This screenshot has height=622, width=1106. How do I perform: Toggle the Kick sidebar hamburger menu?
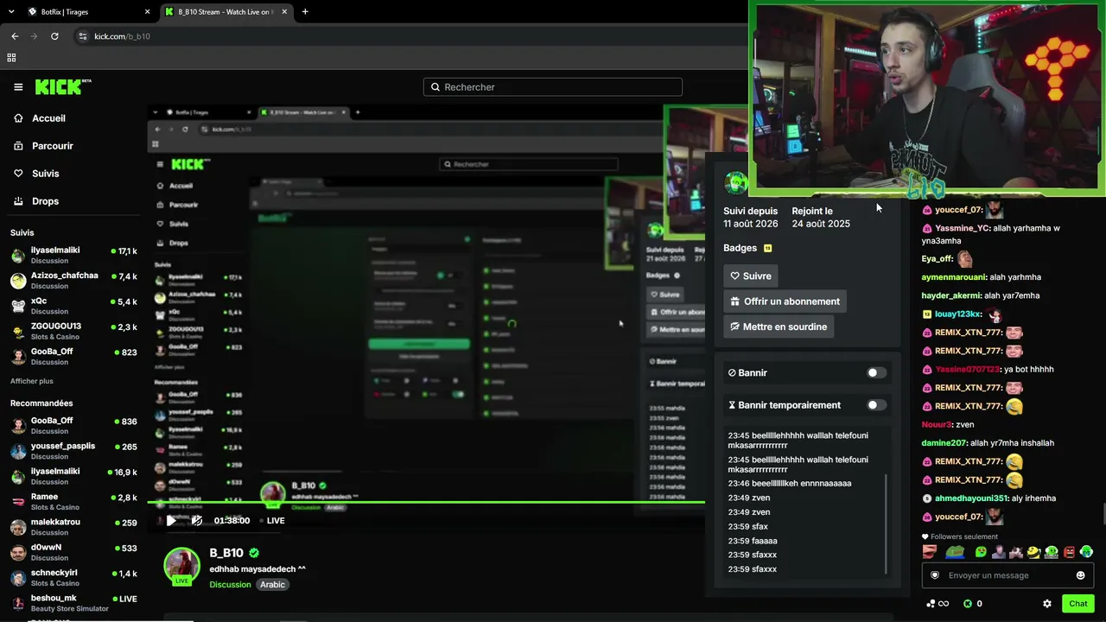click(18, 87)
